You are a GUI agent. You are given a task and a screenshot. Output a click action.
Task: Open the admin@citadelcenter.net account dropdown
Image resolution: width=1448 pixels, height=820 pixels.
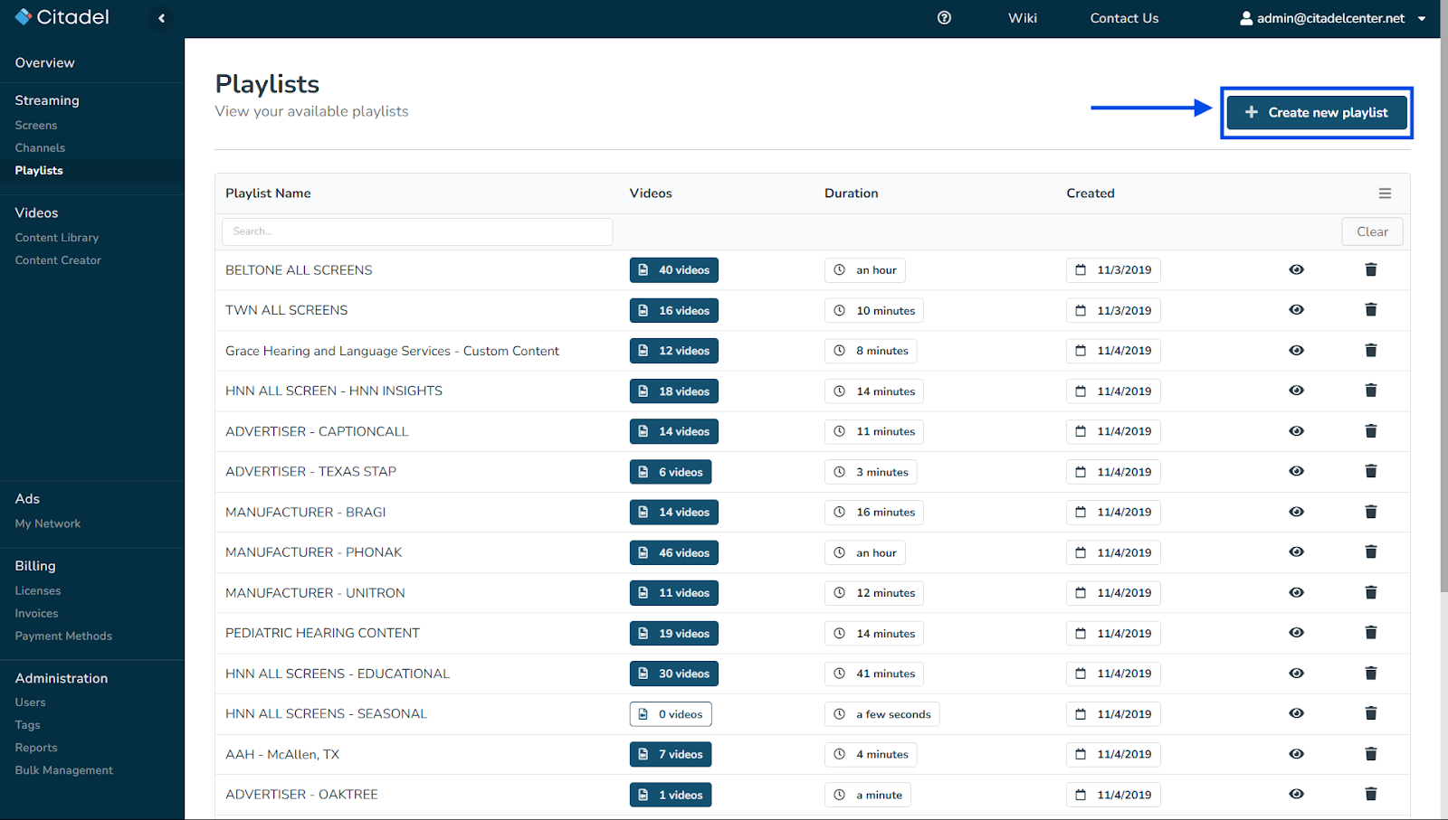click(1332, 18)
